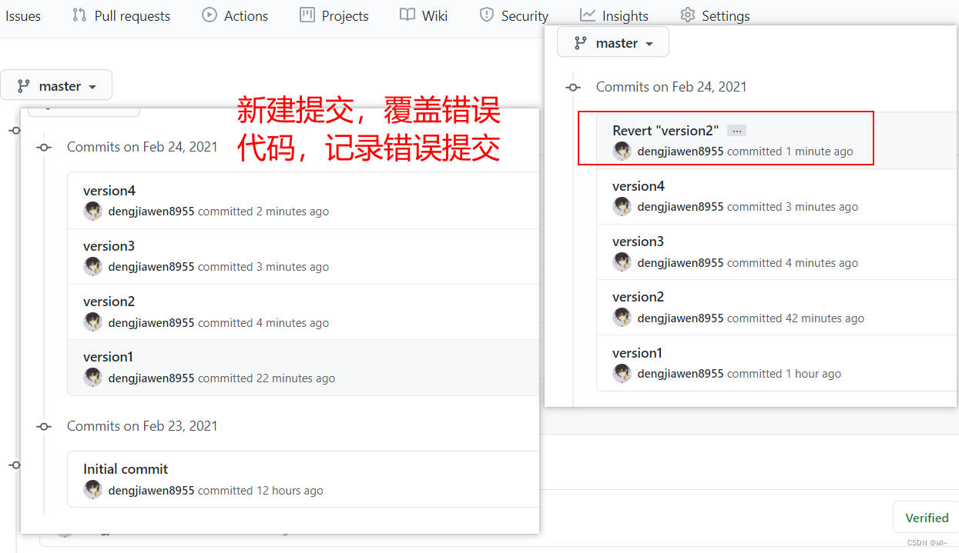959x553 pixels.
Task: Expand the Revert "version2" commit ellipsis
Action: pyautogui.click(x=737, y=131)
